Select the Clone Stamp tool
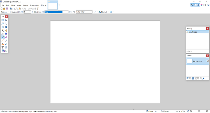Image resolution: width=210 pixels, height=113 pixels. pos(3,44)
